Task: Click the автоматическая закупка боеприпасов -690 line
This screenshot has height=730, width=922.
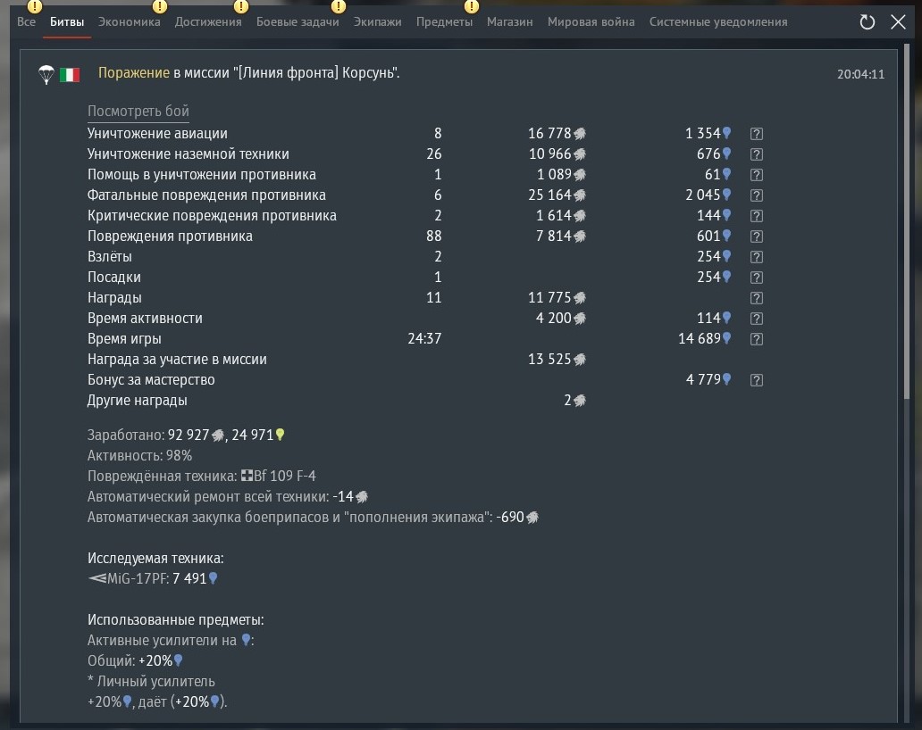Action: click(x=313, y=518)
